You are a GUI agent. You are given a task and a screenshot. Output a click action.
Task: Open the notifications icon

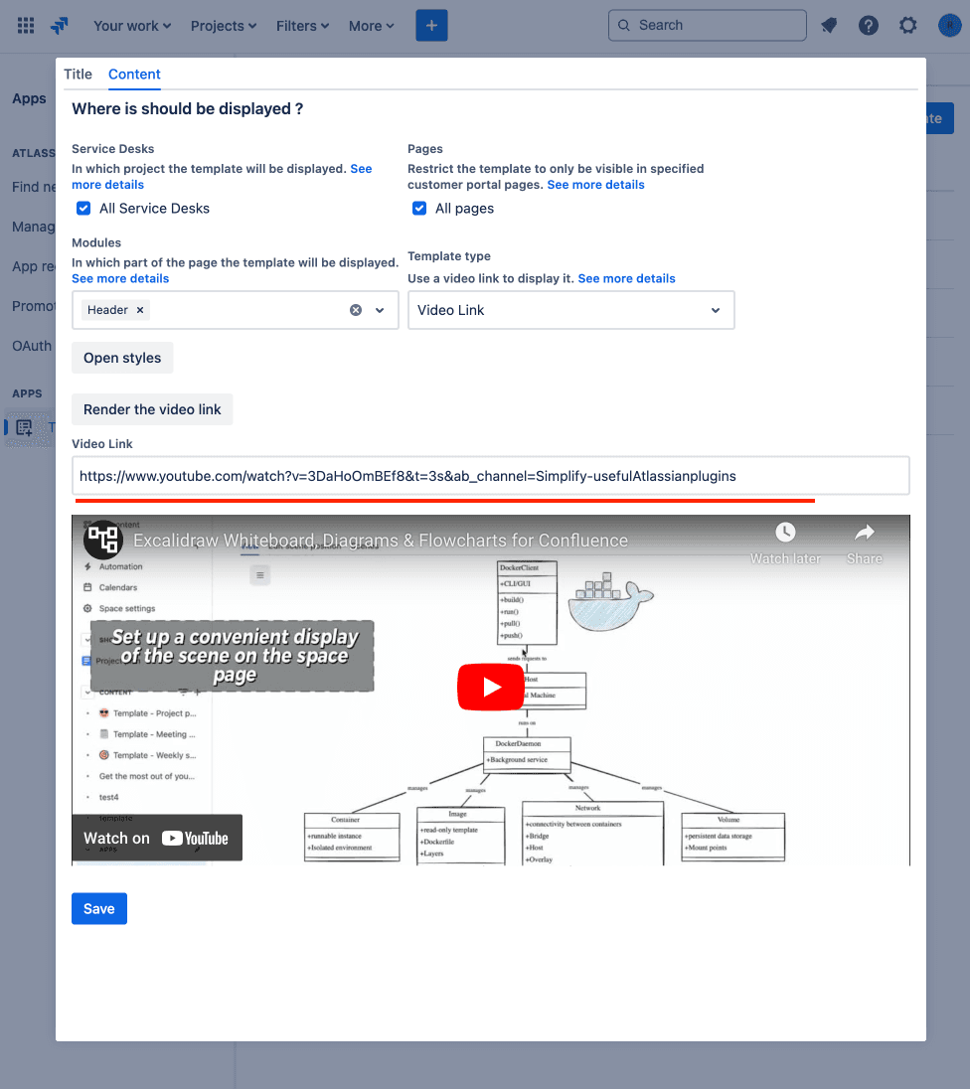[x=829, y=26]
